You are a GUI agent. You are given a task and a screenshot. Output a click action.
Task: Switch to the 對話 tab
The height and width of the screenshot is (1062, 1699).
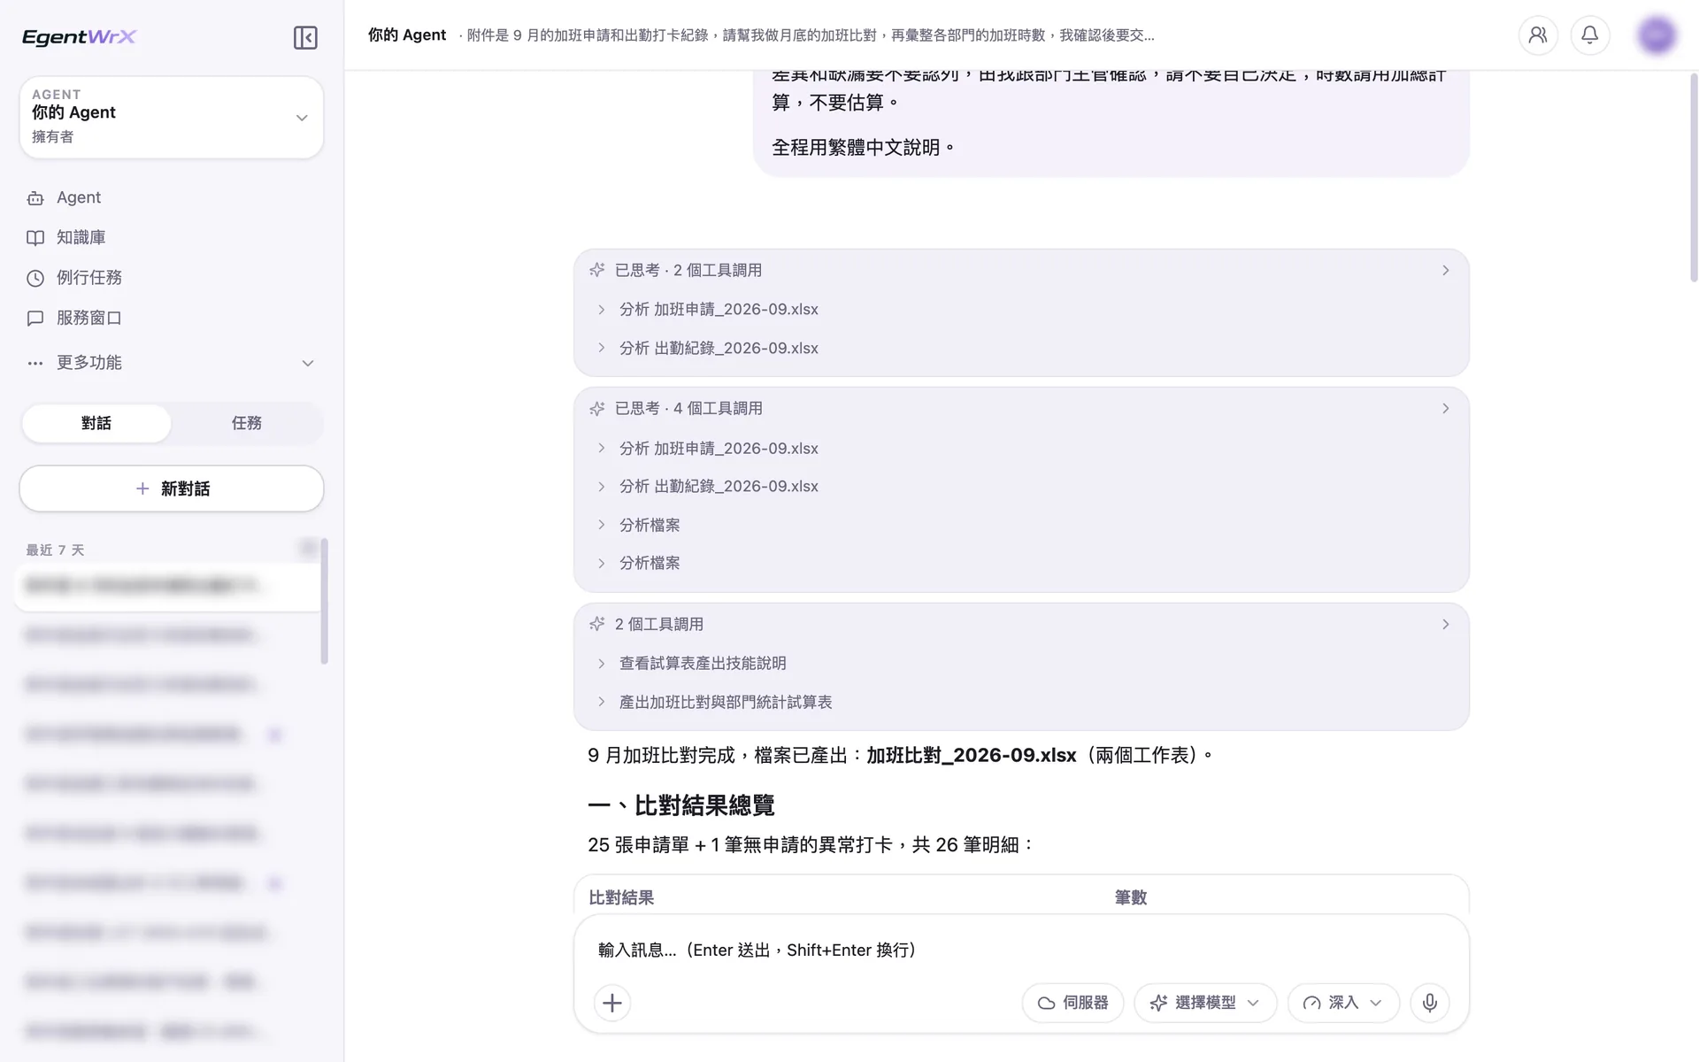tap(96, 423)
